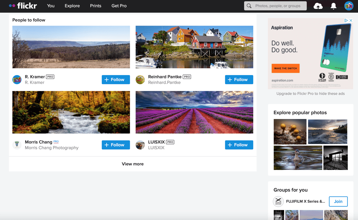The image size is (358, 220).
Task: Join the FUJIFILM X Series group
Action: pyautogui.click(x=338, y=201)
